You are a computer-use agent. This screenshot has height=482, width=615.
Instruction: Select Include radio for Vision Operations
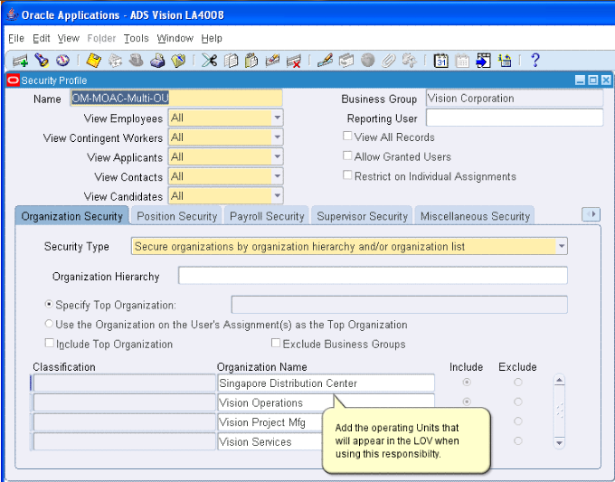click(467, 402)
